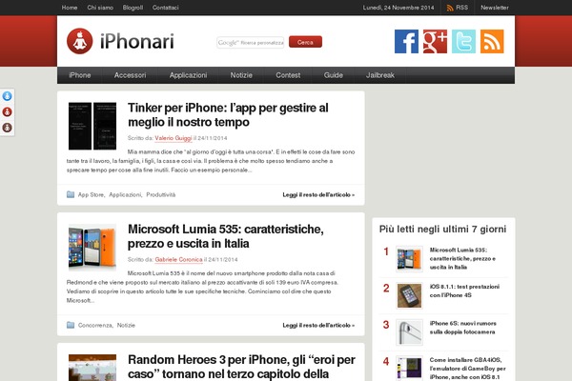Screen dimensions: 572x381
Task: Open the Concorrenza category link
Action: 94,325
